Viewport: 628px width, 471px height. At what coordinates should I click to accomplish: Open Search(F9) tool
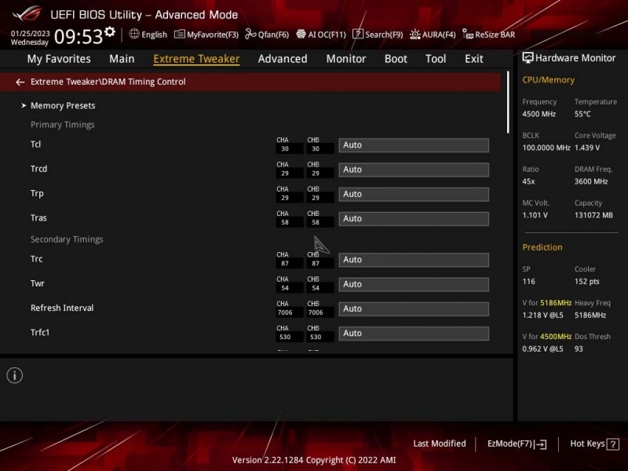pos(378,35)
